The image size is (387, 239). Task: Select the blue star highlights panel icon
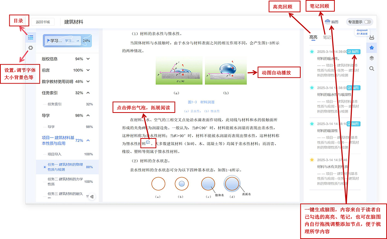[x=372, y=48]
